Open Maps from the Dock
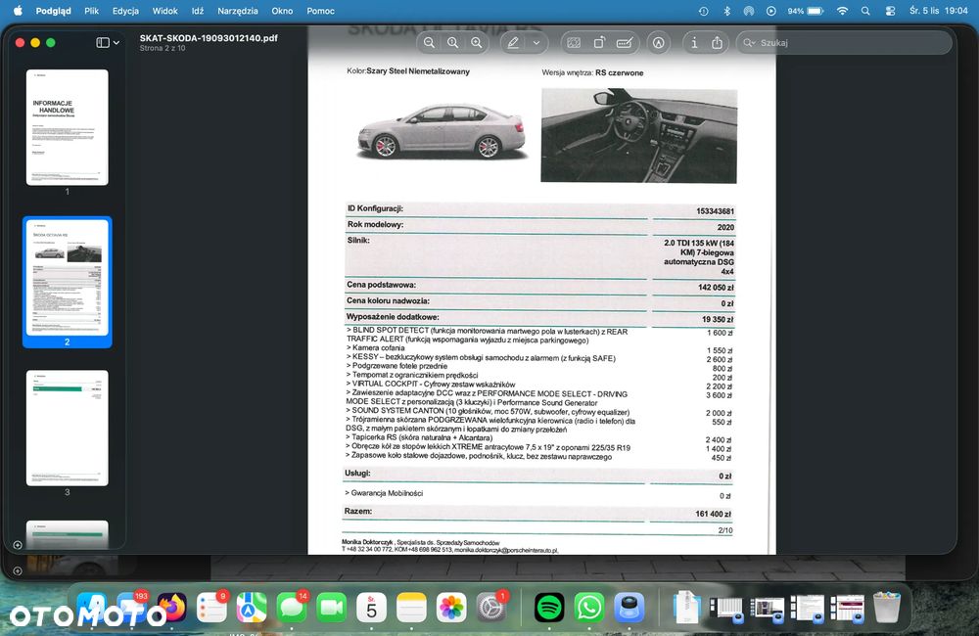Image resolution: width=979 pixels, height=636 pixels. point(252,608)
